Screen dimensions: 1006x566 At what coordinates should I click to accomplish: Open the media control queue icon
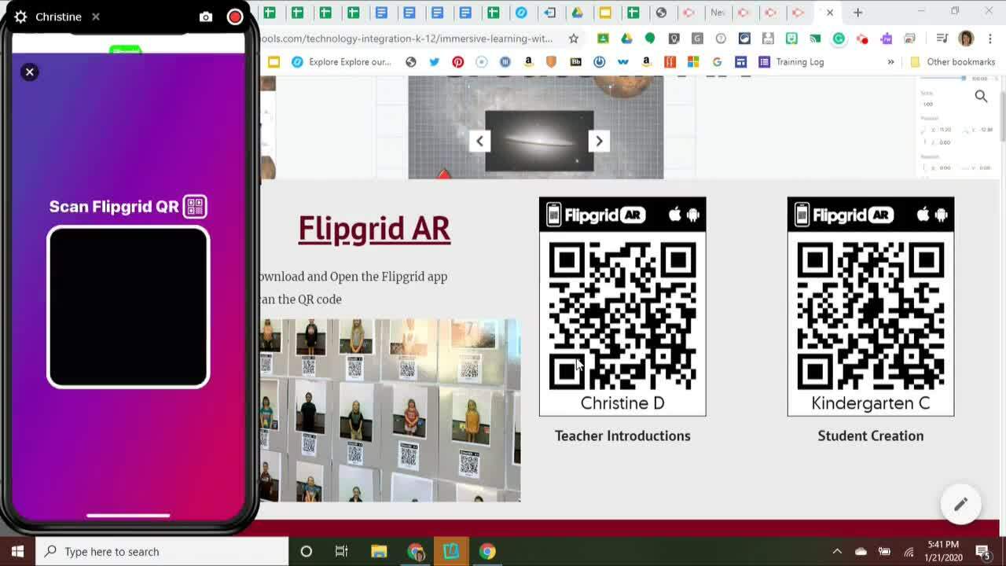click(942, 39)
